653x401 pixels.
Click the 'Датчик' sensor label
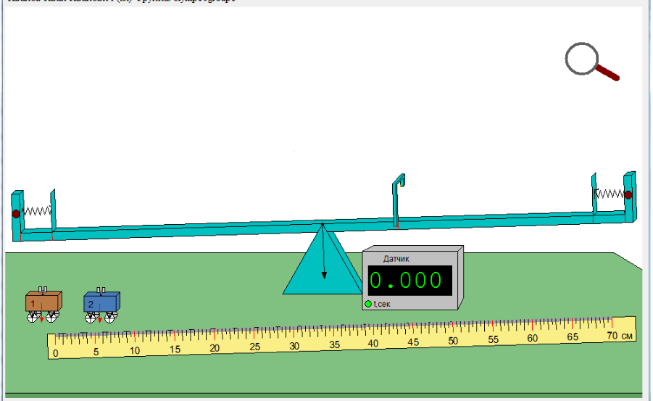(396, 259)
